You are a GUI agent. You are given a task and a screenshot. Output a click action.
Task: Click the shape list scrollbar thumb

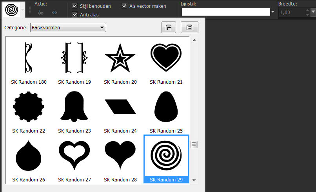194,144
